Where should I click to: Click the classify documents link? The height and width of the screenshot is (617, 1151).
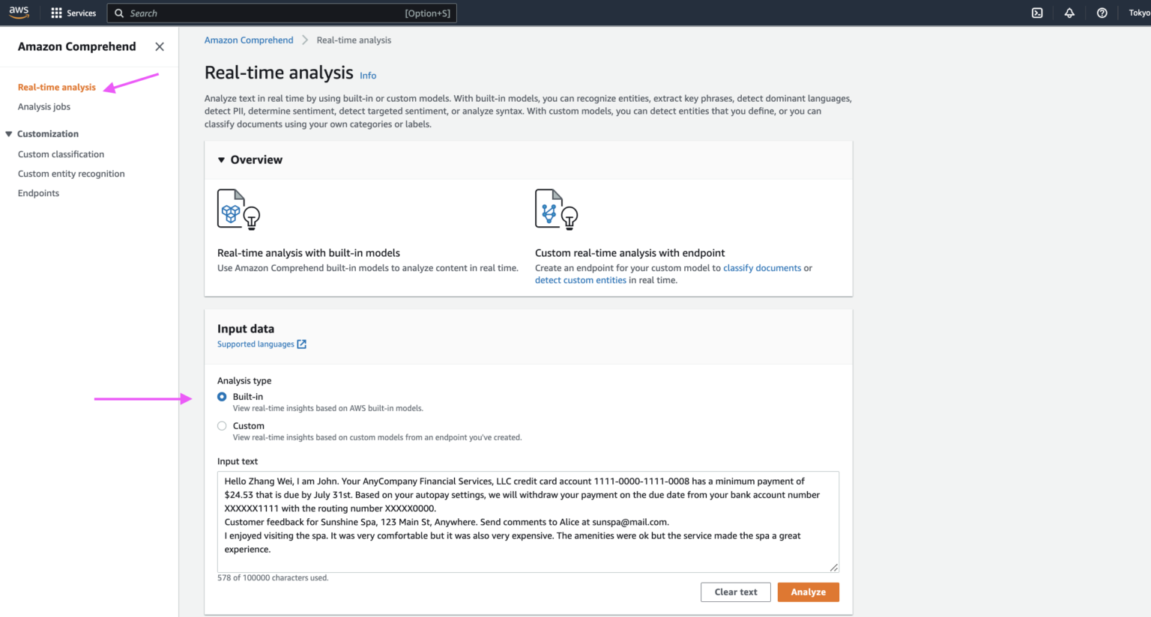761,267
